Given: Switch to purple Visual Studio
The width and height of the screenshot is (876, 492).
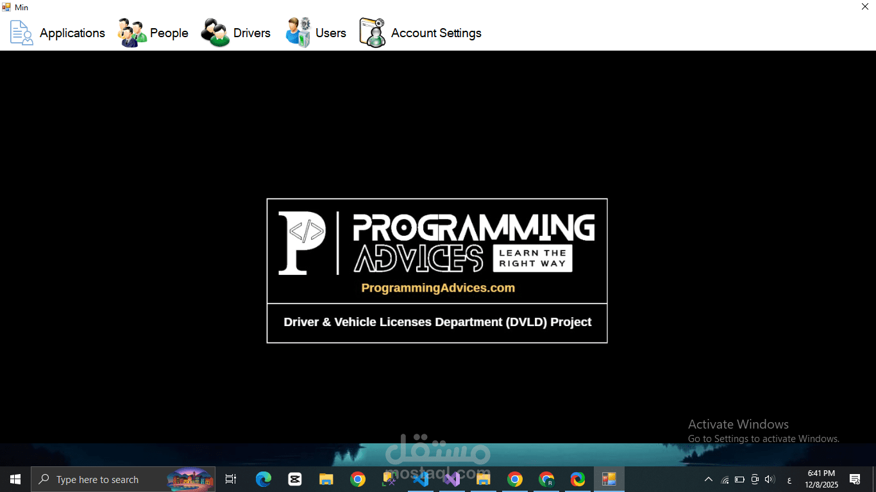Looking at the screenshot, I should point(452,479).
